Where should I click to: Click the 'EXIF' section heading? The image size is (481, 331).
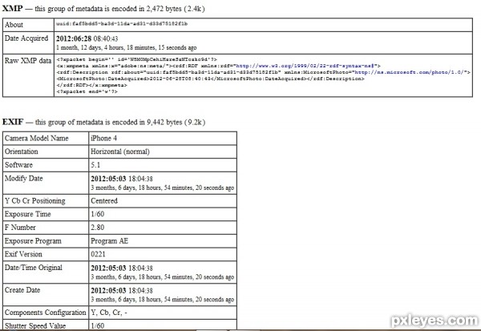point(13,122)
